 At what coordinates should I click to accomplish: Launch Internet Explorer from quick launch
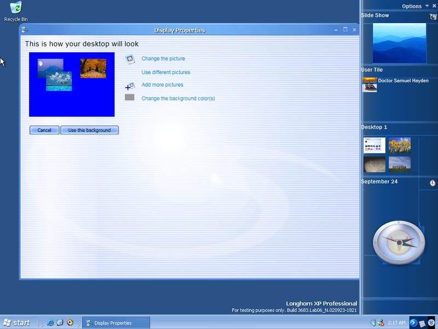coord(50,322)
